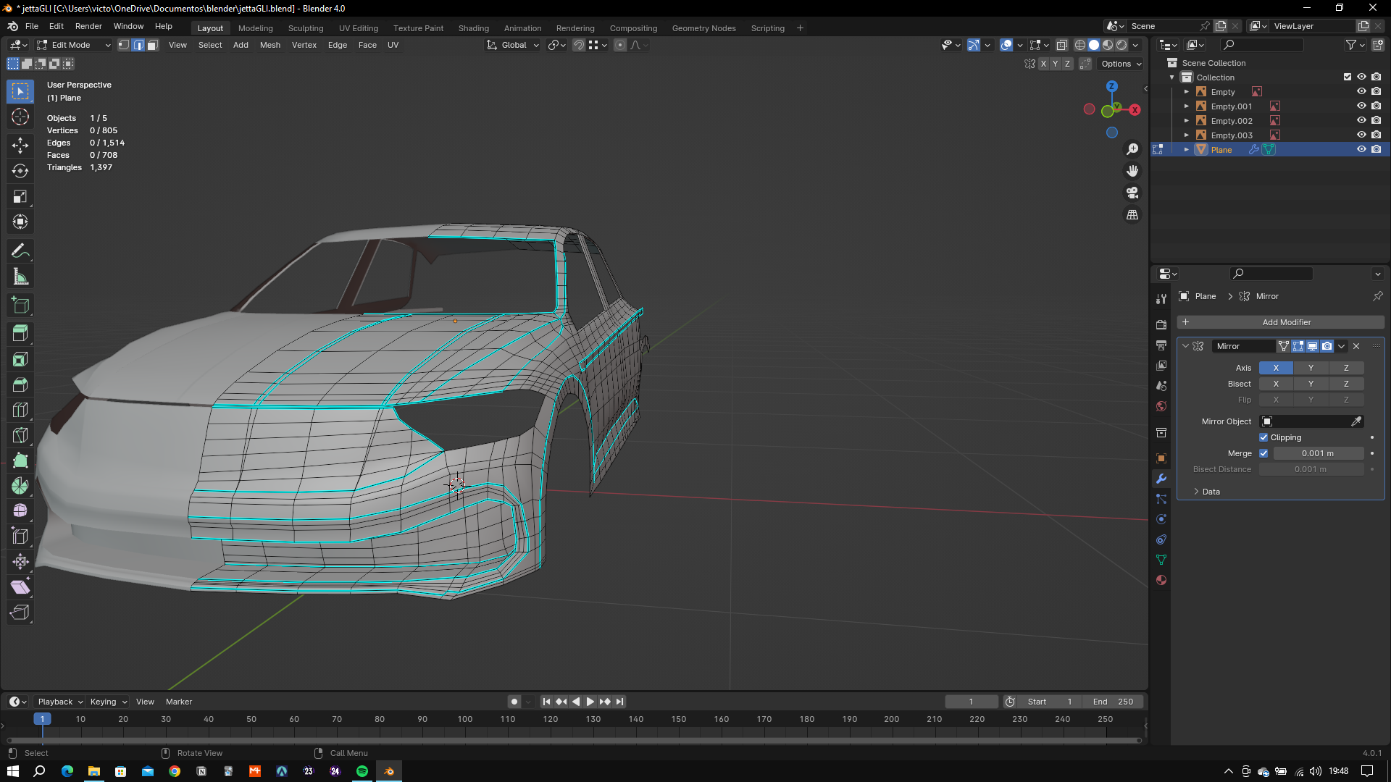This screenshot has width=1391, height=782.
Task: Switch to the Sculpting workspace tab
Action: [x=305, y=28]
